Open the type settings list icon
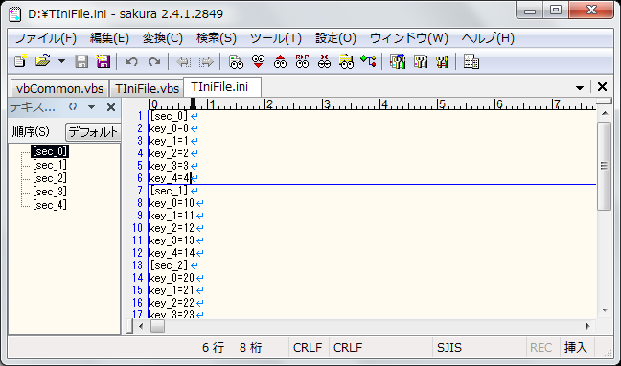 click(398, 61)
